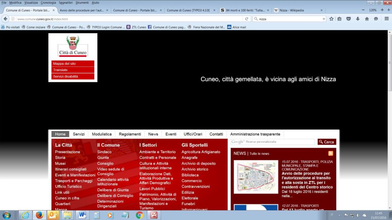392x220 pixels.
Task: Open Windows Explorer folder in taskbar
Action: click(x=67, y=215)
